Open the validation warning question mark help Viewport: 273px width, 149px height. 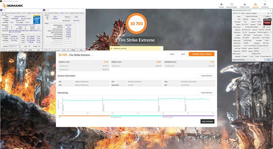tap(161, 48)
